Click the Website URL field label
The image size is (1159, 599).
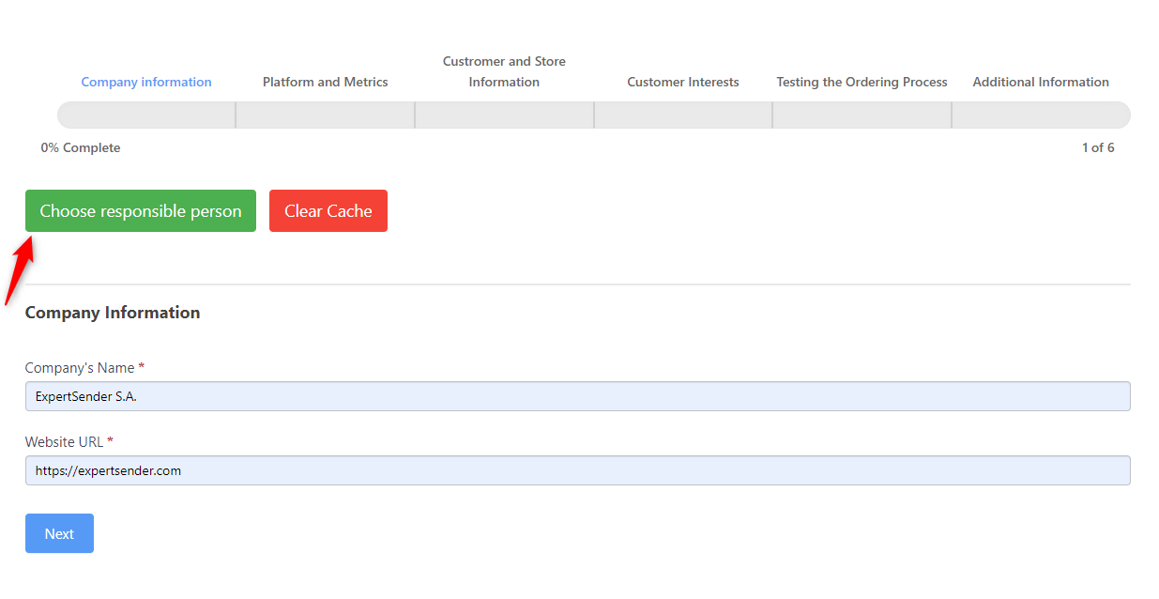(64, 441)
